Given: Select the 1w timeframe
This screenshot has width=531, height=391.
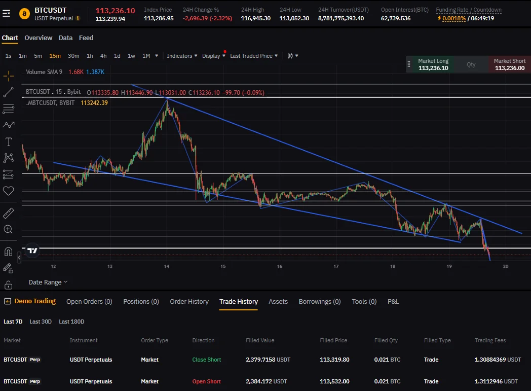Looking at the screenshot, I should click(x=131, y=56).
